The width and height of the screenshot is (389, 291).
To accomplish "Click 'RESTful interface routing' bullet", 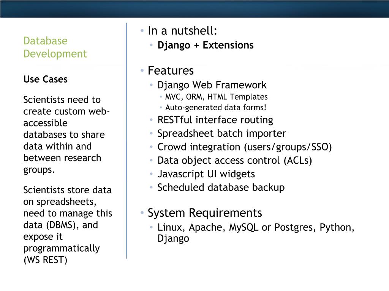I will [215, 120].
